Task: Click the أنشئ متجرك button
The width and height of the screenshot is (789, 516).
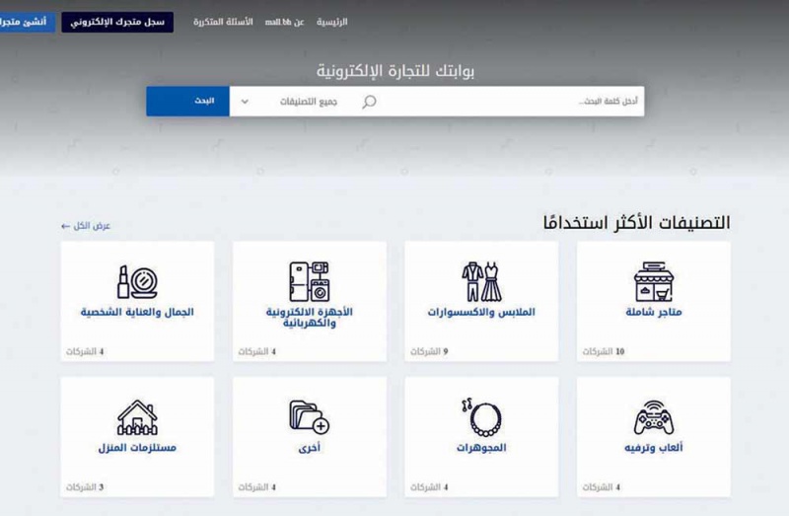Action: (26, 22)
